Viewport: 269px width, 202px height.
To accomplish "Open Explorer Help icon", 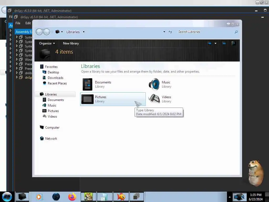I will coord(234,43).
